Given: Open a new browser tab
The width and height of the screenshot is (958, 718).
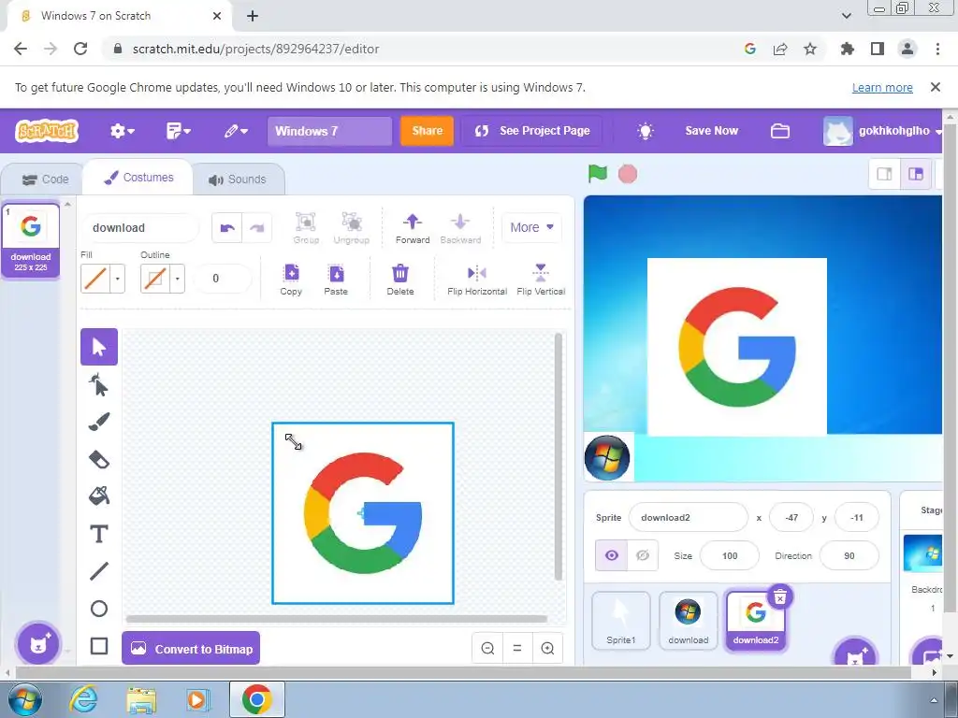Looking at the screenshot, I should pos(253,16).
